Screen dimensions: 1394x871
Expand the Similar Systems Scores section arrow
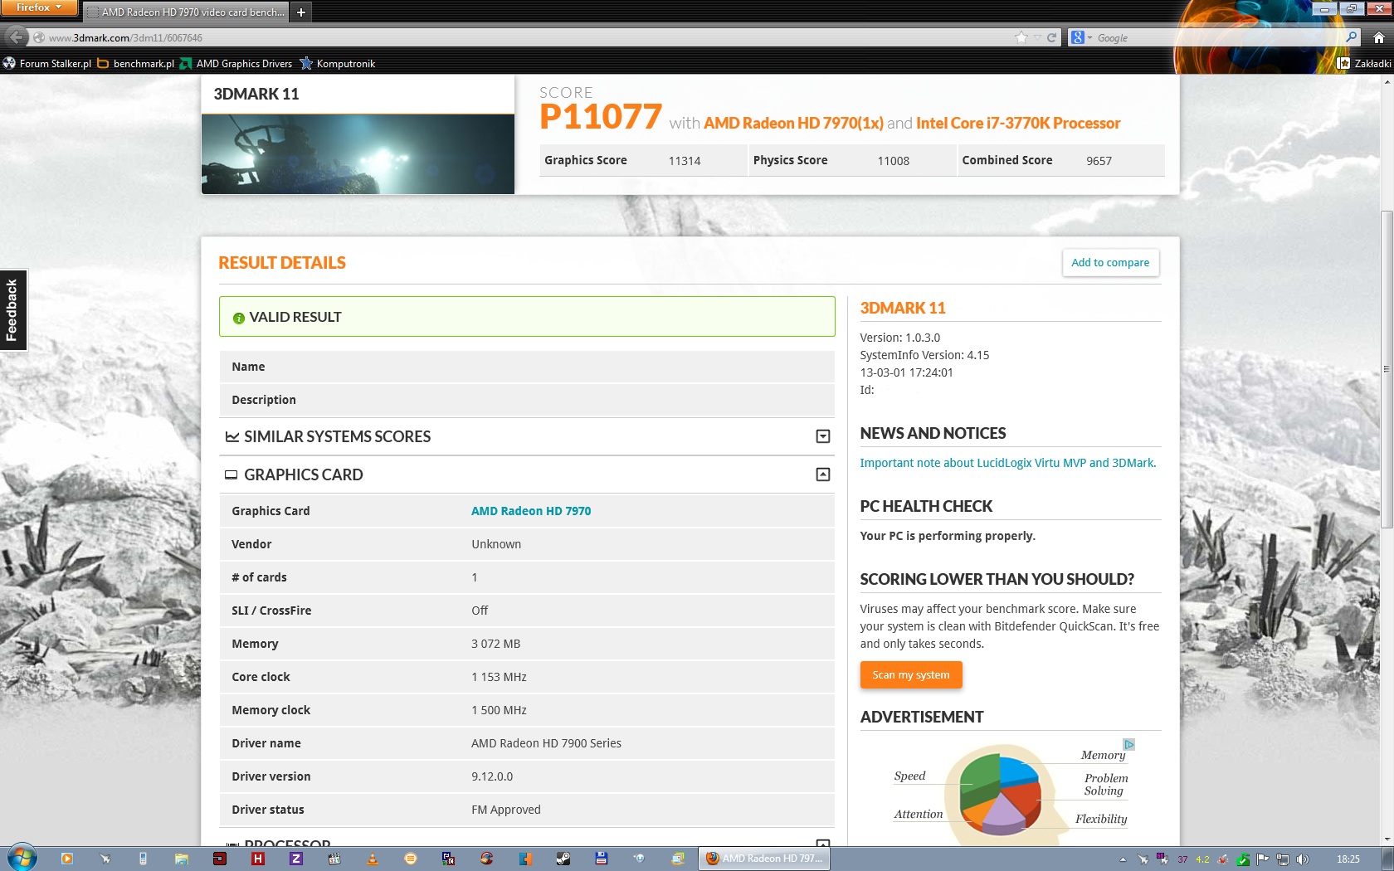[x=823, y=436]
